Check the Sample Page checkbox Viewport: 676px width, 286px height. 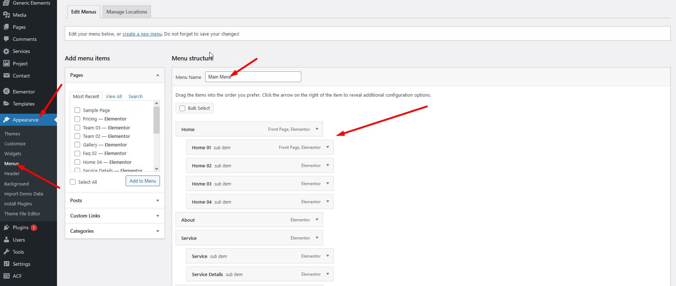[77, 110]
